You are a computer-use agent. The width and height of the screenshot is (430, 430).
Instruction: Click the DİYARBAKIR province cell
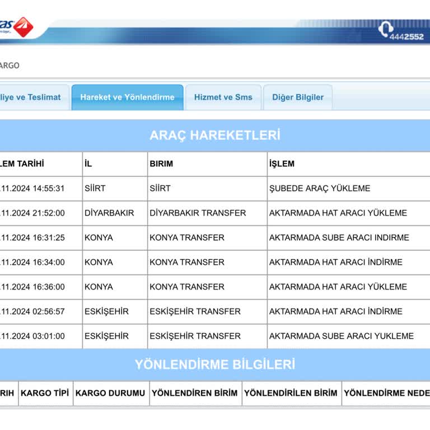click(x=115, y=213)
